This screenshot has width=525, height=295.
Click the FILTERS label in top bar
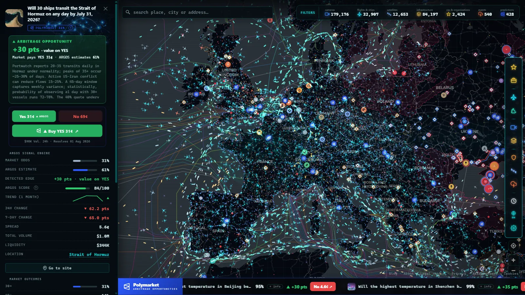pyautogui.click(x=308, y=13)
